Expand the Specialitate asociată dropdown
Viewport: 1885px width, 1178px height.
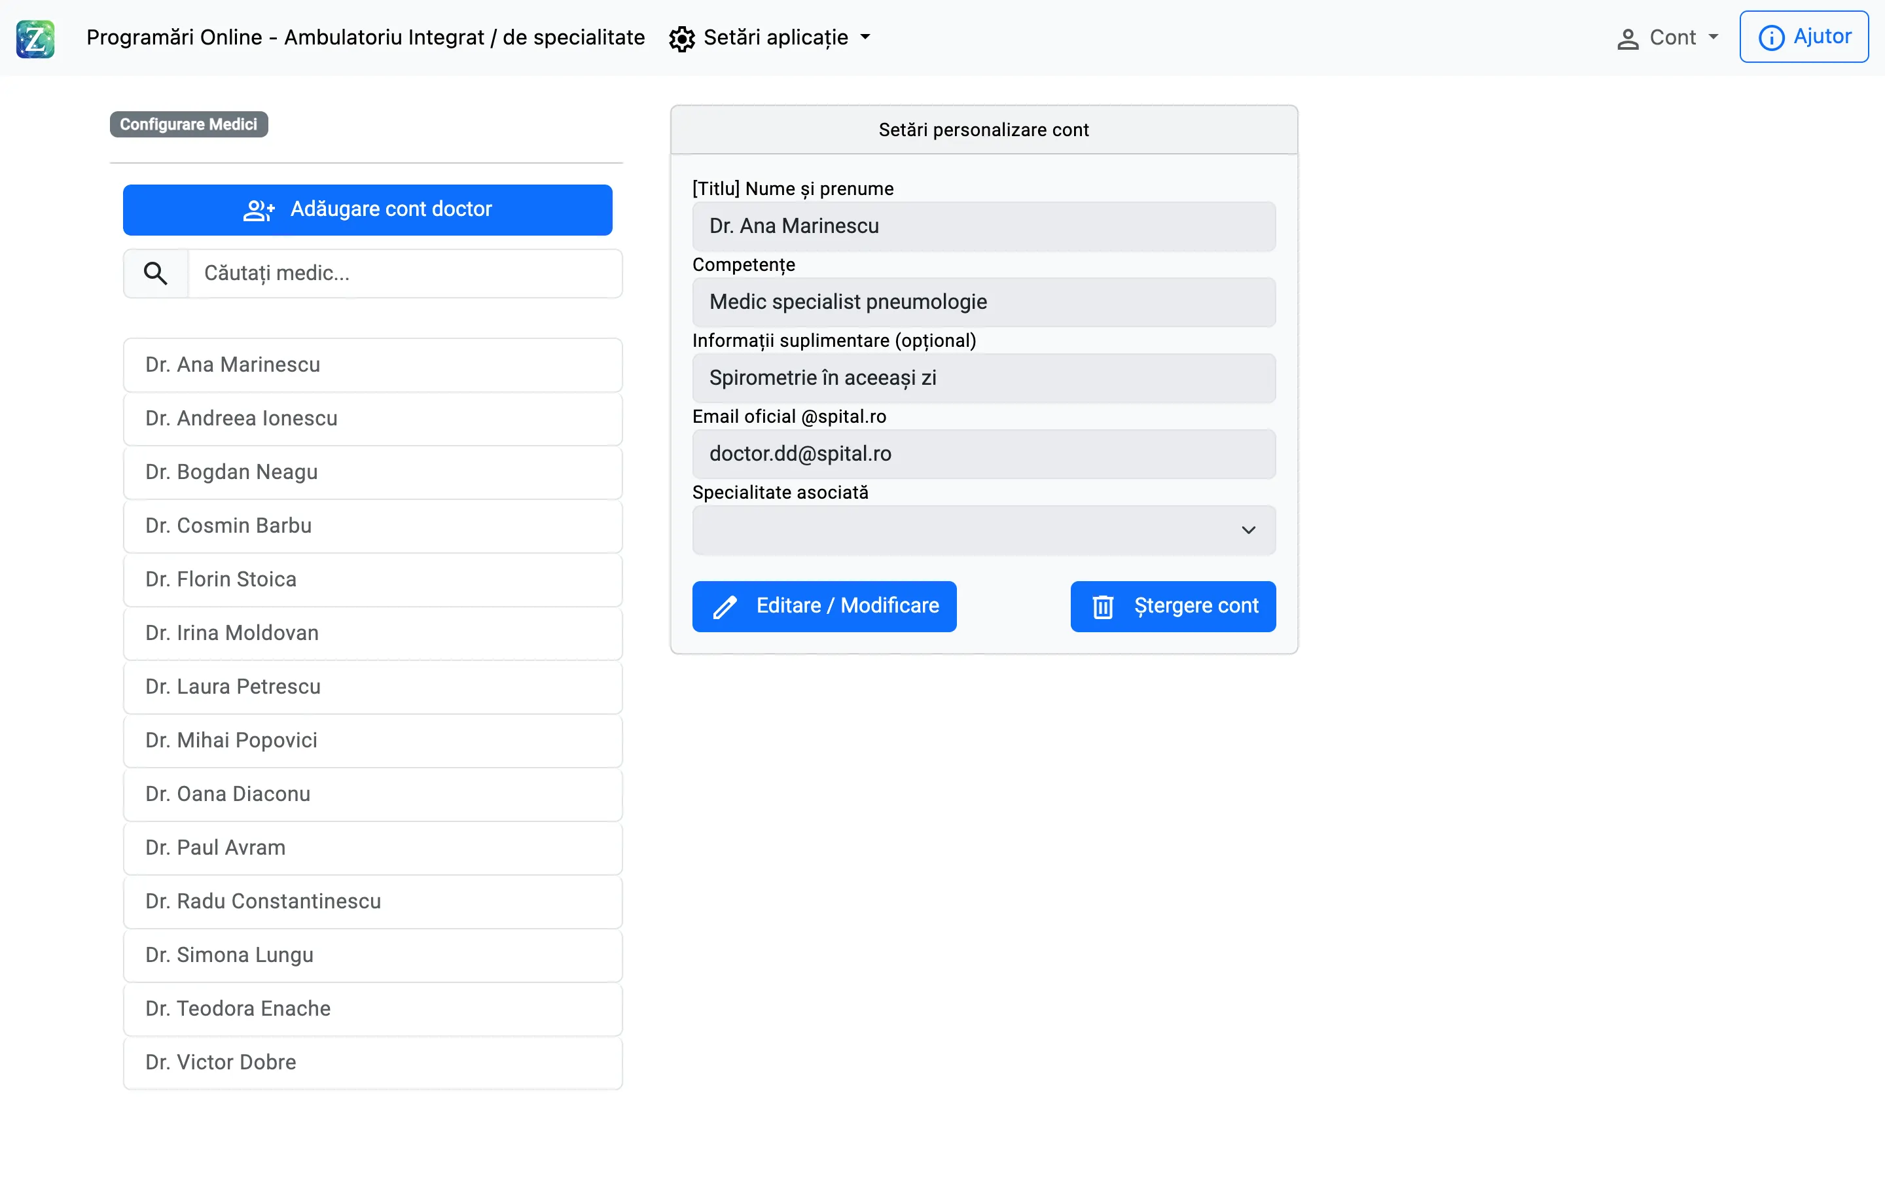click(x=984, y=531)
